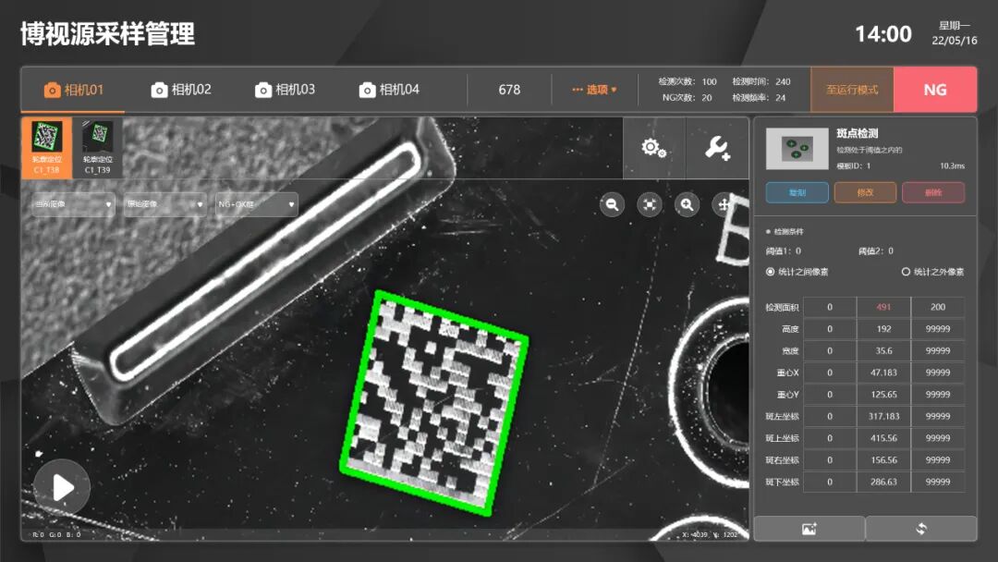Click the 相机04 camera icon
998x562 pixels.
click(367, 91)
